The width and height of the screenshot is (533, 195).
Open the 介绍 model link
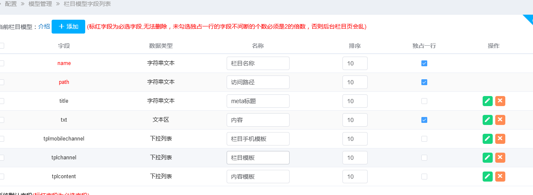tap(44, 26)
